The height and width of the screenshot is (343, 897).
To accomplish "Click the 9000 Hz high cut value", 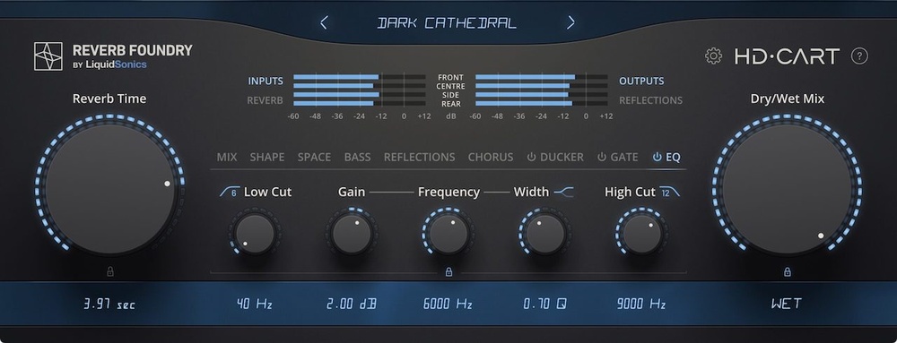I will click(x=641, y=304).
